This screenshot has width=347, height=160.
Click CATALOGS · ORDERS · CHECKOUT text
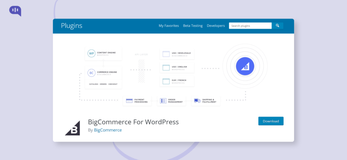(103, 84)
